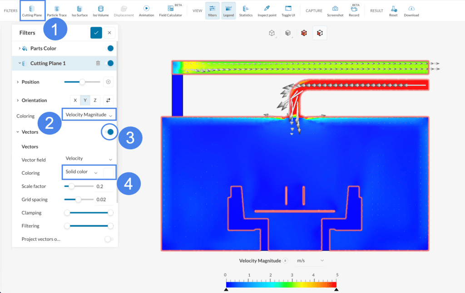
Task: Delete Cutting Plane 1 with trash icon
Action: coord(98,63)
